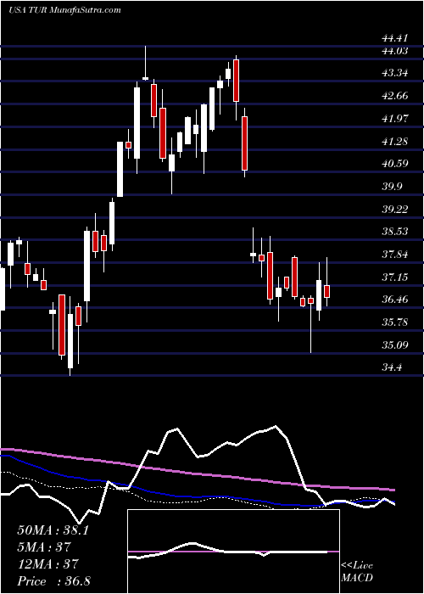Click the 41.28 price label

coord(395,142)
